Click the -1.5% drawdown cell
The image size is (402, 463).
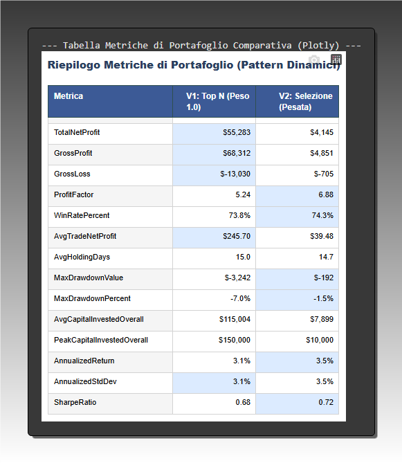tap(297, 300)
